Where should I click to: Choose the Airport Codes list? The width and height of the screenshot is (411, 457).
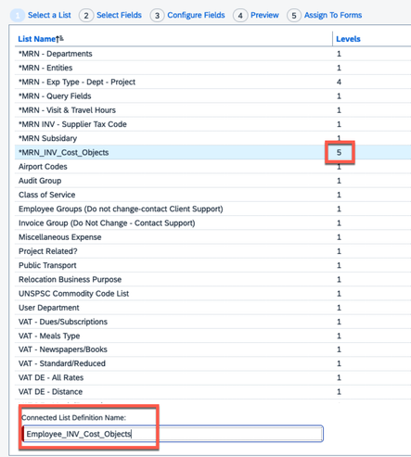click(x=212, y=167)
